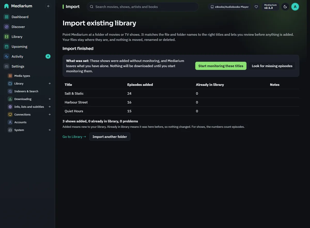Click the System drive icon
This screenshot has width=310, height=228.
10,130
